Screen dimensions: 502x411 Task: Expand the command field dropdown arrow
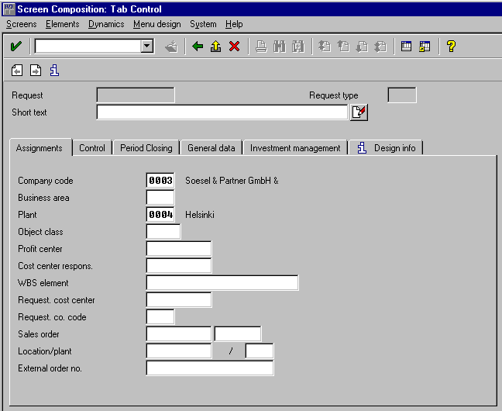(x=147, y=47)
